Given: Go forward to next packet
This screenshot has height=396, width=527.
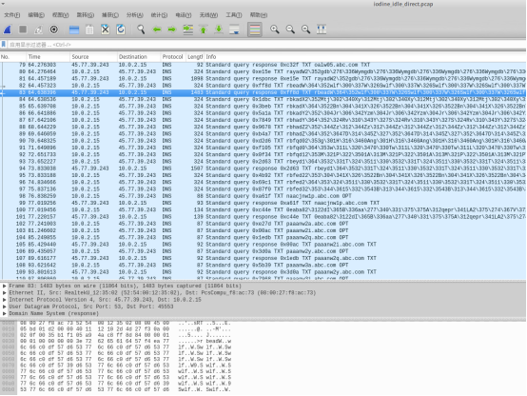Looking at the screenshot, I should [x=172, y=30].
